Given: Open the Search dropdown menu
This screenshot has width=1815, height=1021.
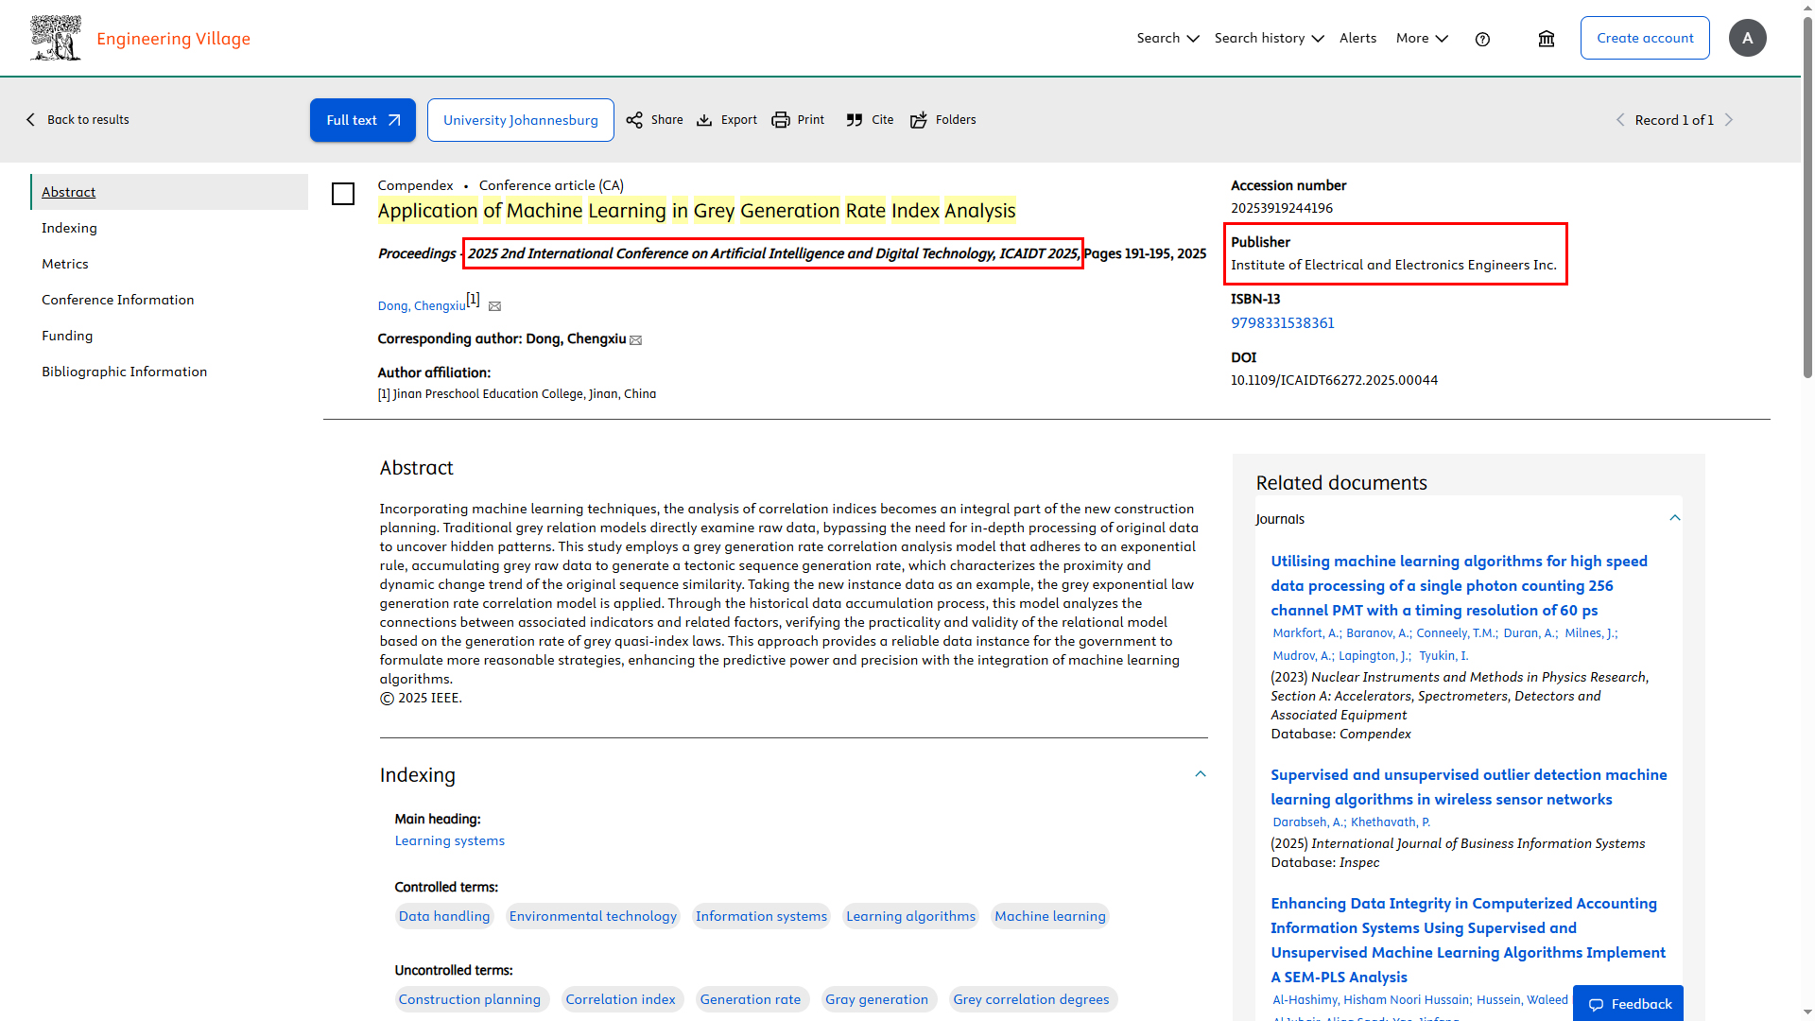Looking at the screenshot, I should 1167,39.
